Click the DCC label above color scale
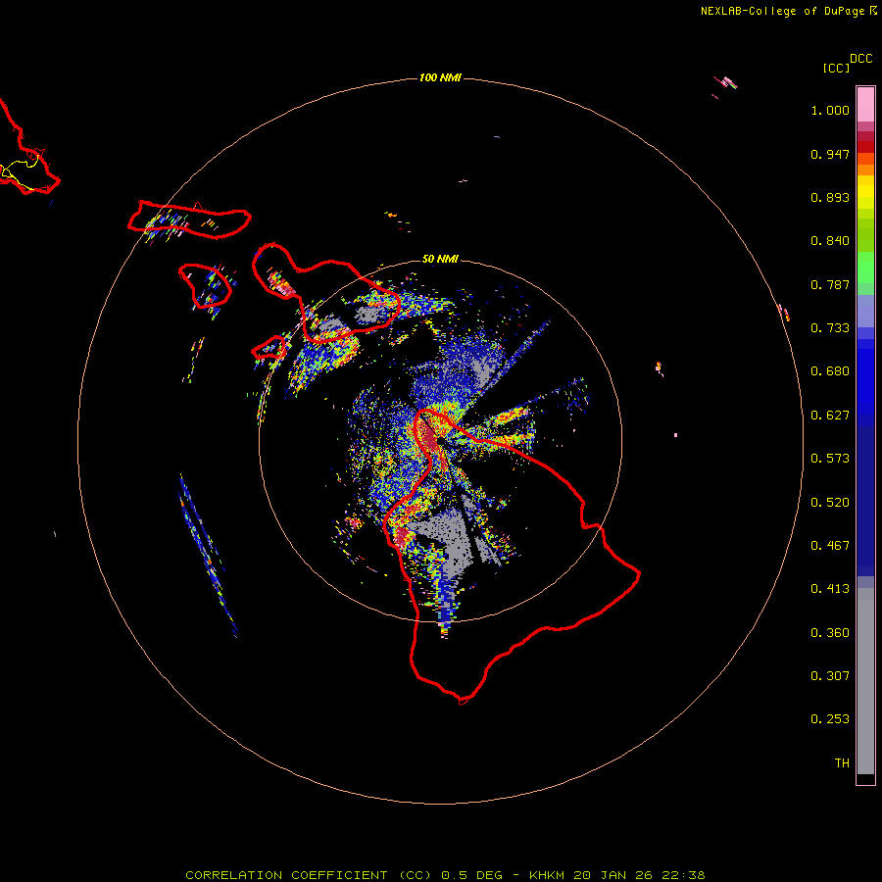Image resolution: width=882 pixels, height=882 pixels. [x=861, y=59]
